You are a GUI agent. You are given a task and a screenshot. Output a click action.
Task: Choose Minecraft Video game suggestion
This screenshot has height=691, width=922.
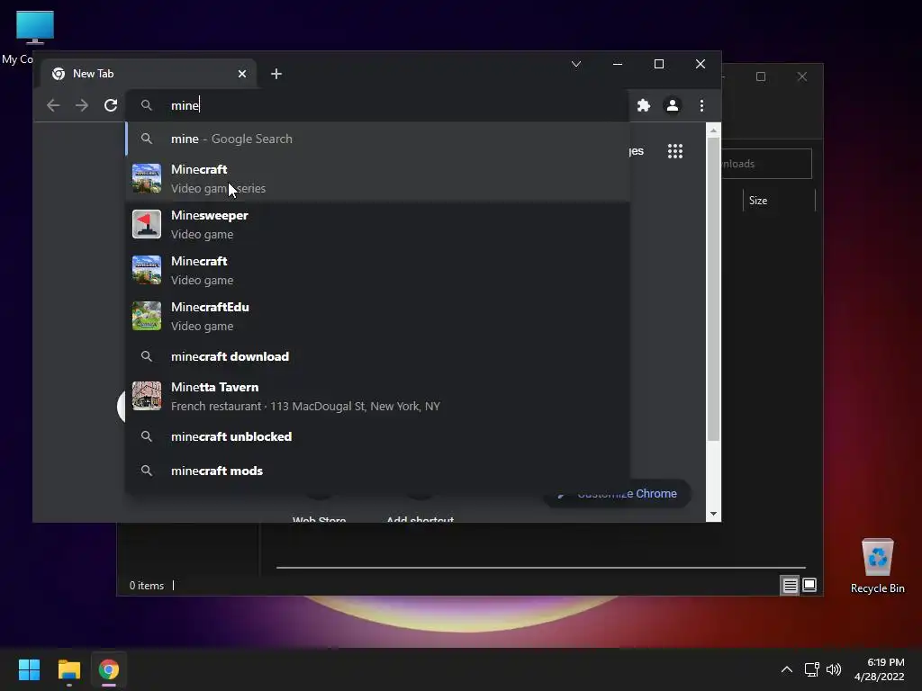[377, 270]
